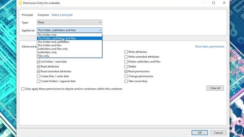This screenshot has width=244, height=137.
Task: Enable Create files / write data
Action: 39,76
